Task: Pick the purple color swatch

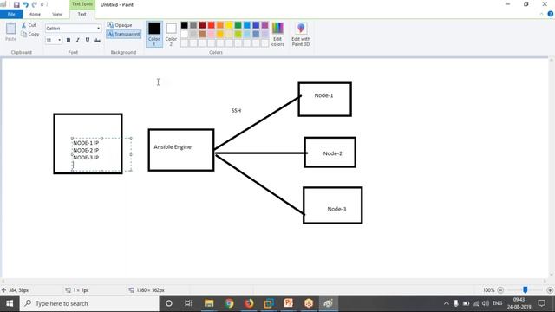Action: [x=264, y=25]
